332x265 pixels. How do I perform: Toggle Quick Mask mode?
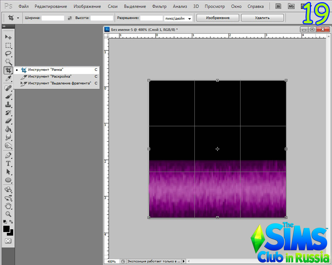point(8,241)
